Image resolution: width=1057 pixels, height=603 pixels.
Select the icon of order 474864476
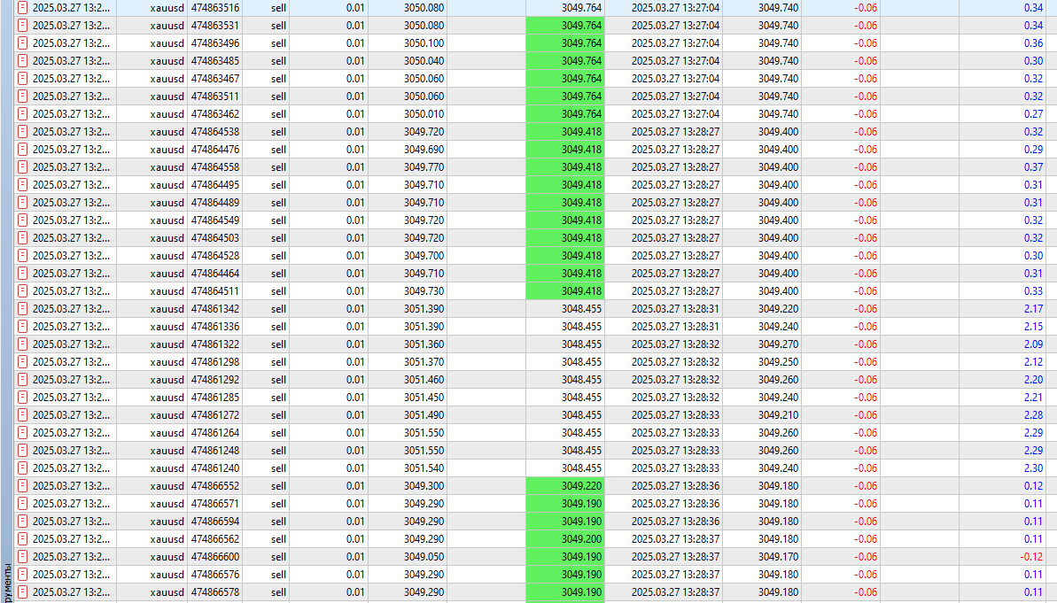tap(22, 150)
